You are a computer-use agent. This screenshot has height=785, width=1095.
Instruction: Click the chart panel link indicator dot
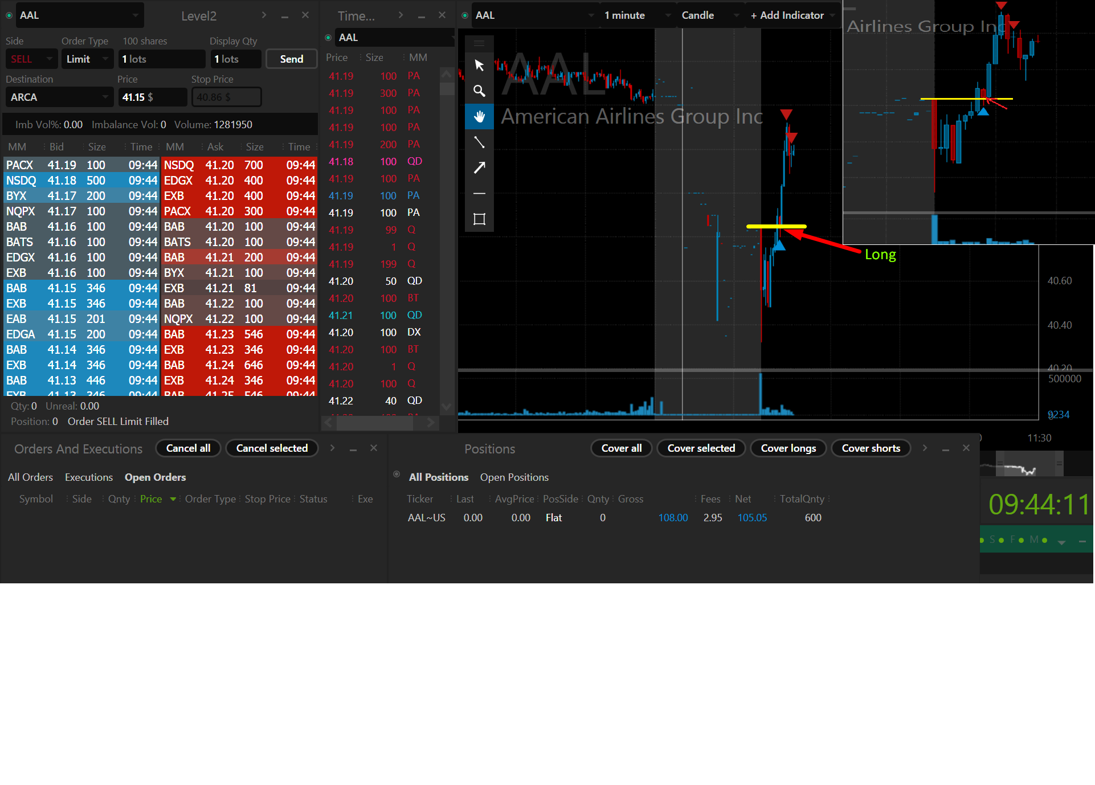pyautogui.click(x=465, y=15)
